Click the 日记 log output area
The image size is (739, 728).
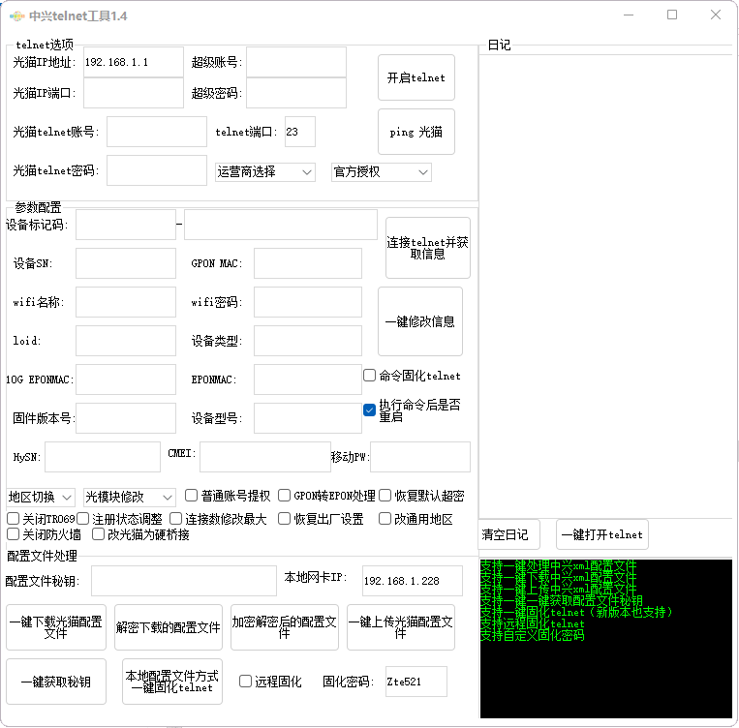[606, 287]
